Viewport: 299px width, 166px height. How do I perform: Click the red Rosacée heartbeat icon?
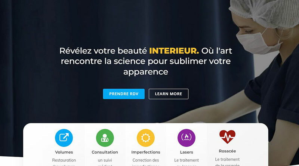point(227,137)
